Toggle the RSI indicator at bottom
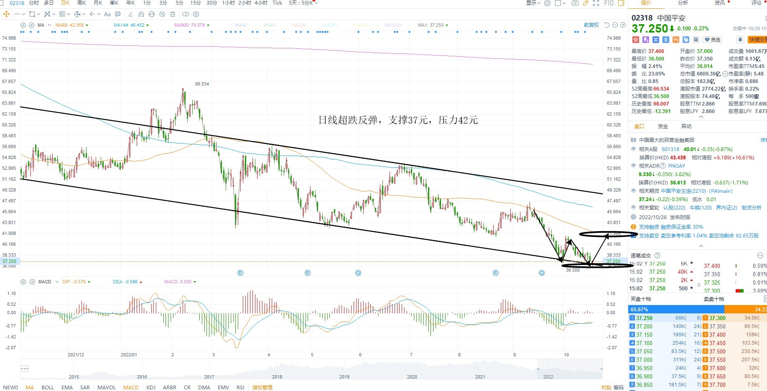Viewport: 767px width, 391px height. click(x=240, y=387)
